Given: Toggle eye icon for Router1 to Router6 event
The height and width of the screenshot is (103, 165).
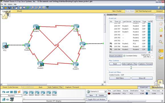Looking at the screenshot, I should [x=111, y=50].
